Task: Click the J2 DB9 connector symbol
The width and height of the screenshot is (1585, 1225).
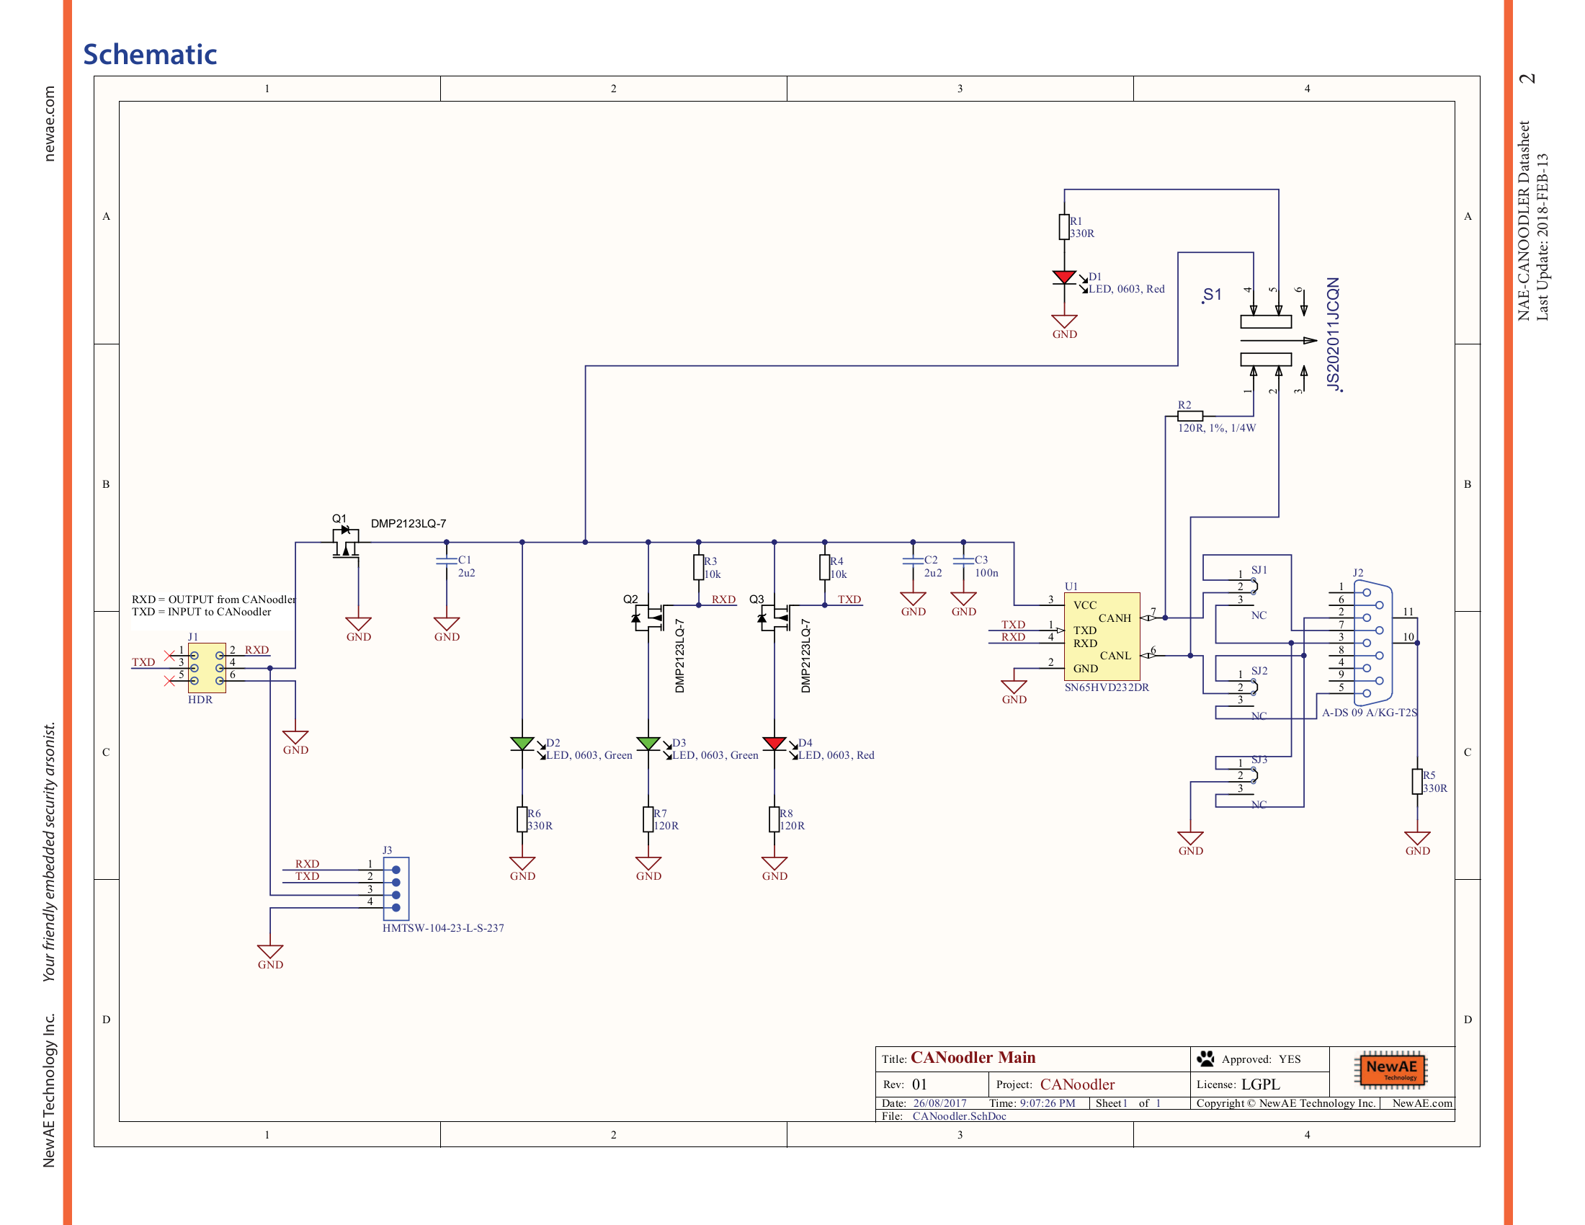Action: click(x=1373, y=643)
